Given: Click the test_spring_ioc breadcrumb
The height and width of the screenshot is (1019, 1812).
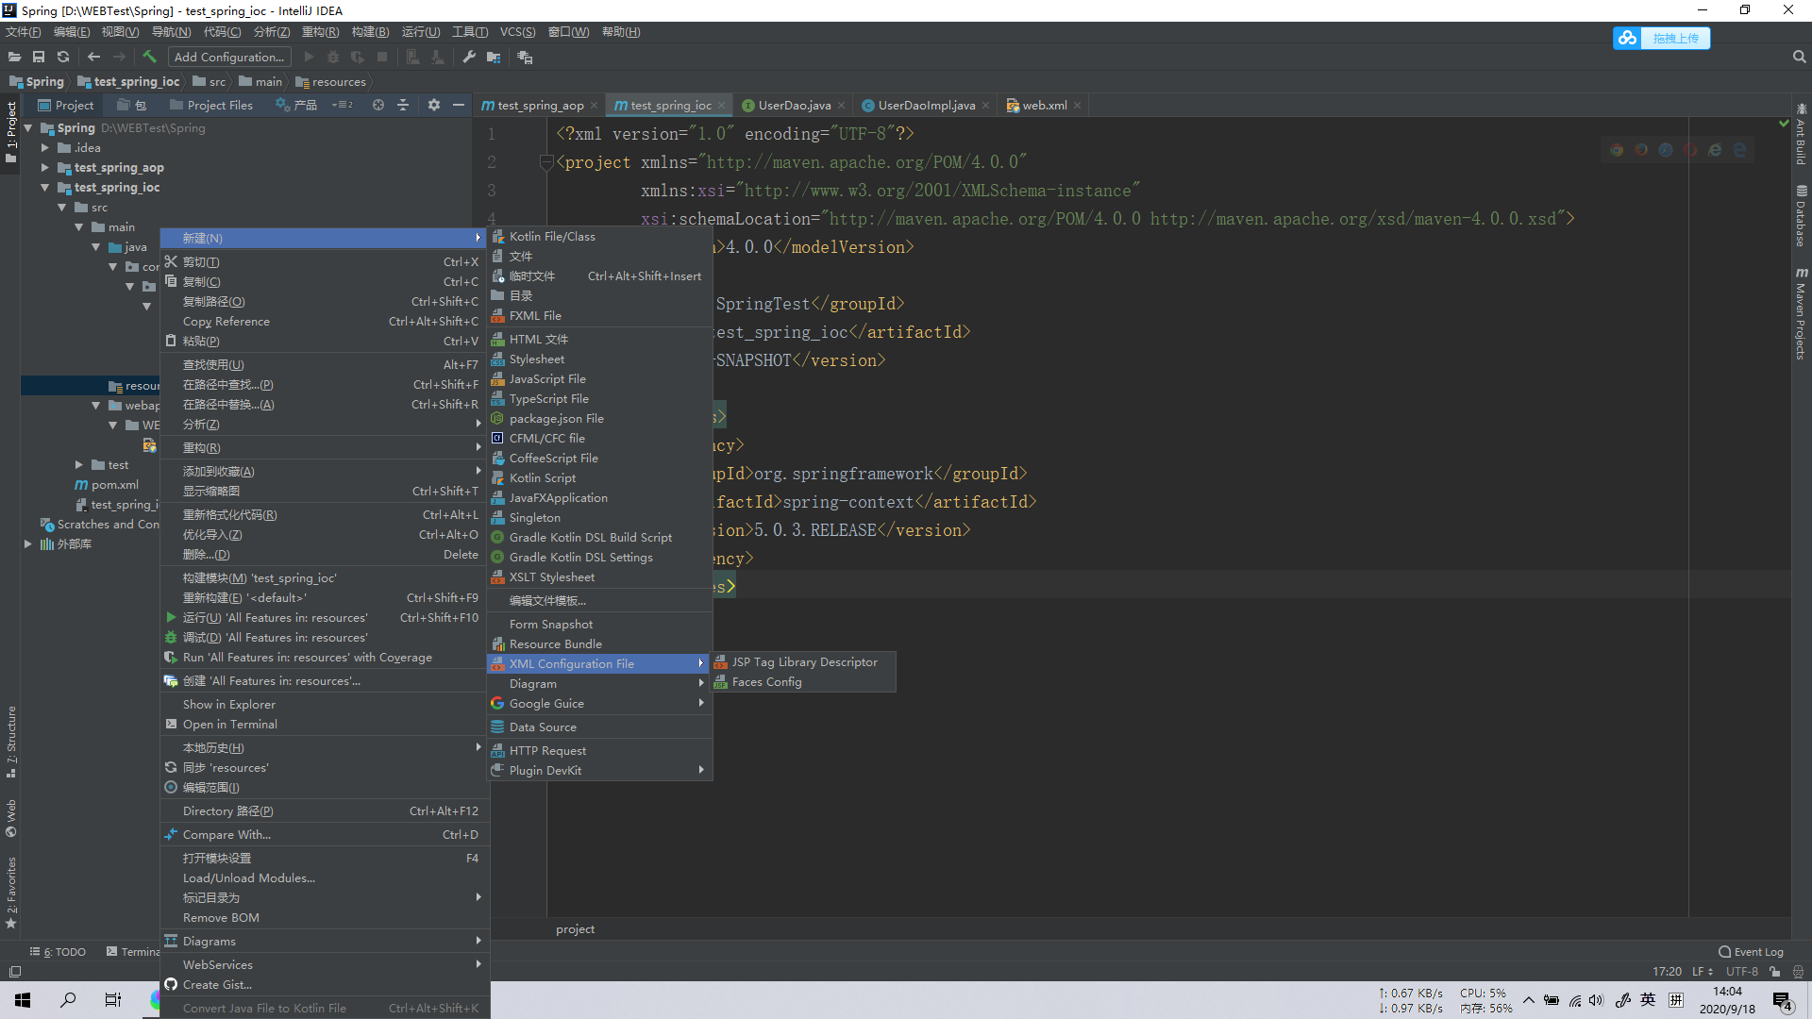Looking at the screenshot, I should 128,82.
